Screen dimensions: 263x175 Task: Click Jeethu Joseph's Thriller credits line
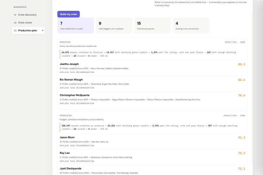tap(94, 68)
